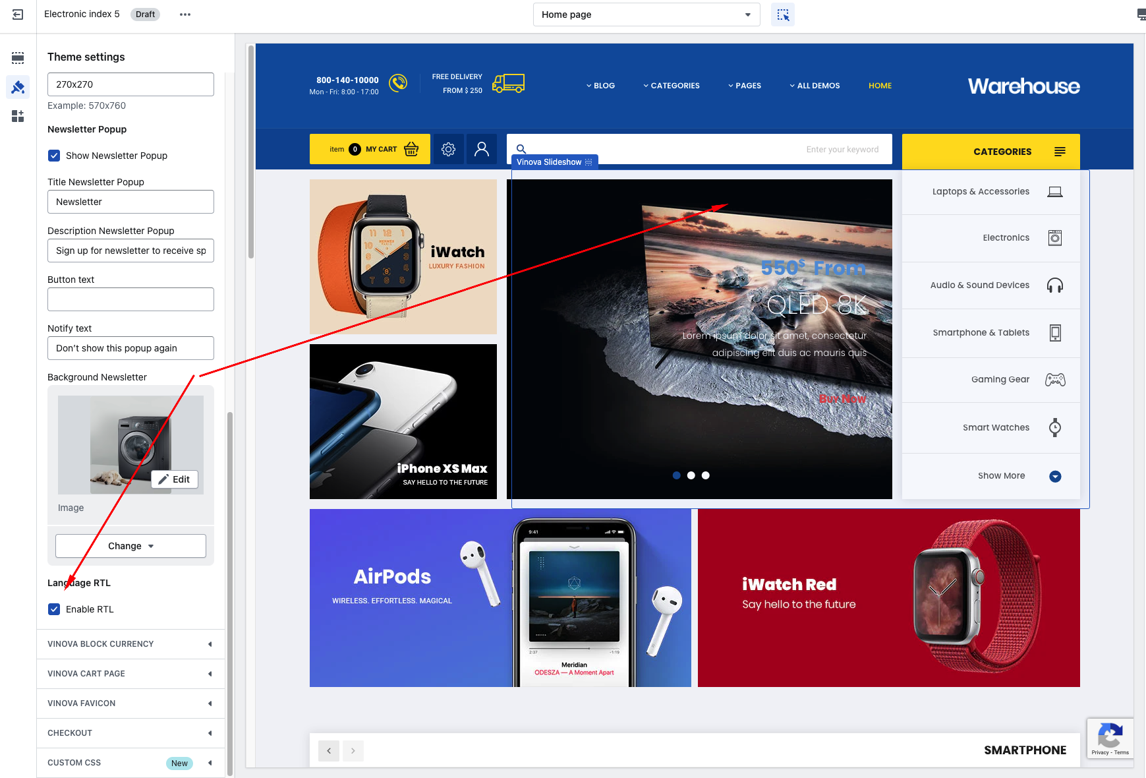Click the gamepad category icon
The image size is (1146, 778).
1055,380
